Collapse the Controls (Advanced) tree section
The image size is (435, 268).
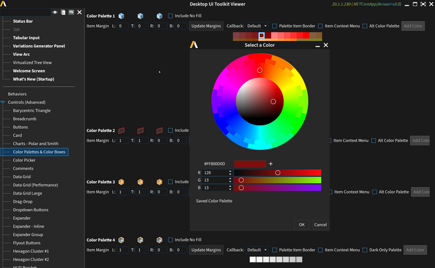pyautogui.click(x=3, y=102)
